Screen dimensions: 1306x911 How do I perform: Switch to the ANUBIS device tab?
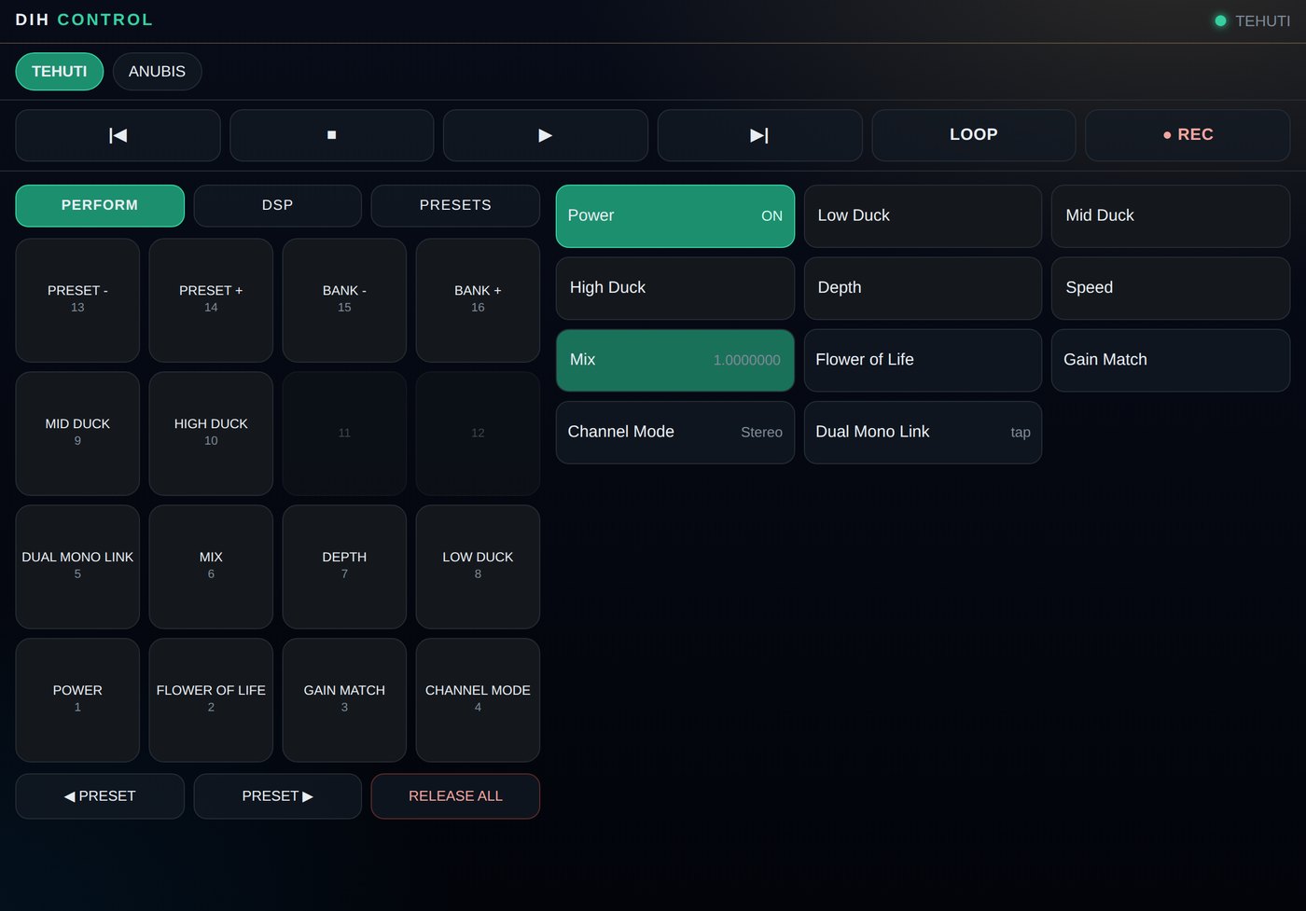click(157, 72)
